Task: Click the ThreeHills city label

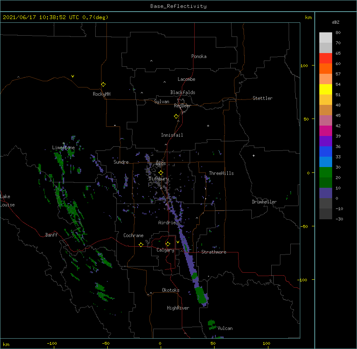Action: coord(221,173)
